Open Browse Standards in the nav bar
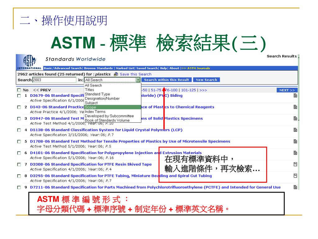Image resolution: width=318 pixels, height=239 pixels. (x=98, y=68)
